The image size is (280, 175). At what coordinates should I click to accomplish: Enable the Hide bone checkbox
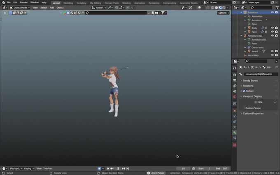tap(256, 102)
